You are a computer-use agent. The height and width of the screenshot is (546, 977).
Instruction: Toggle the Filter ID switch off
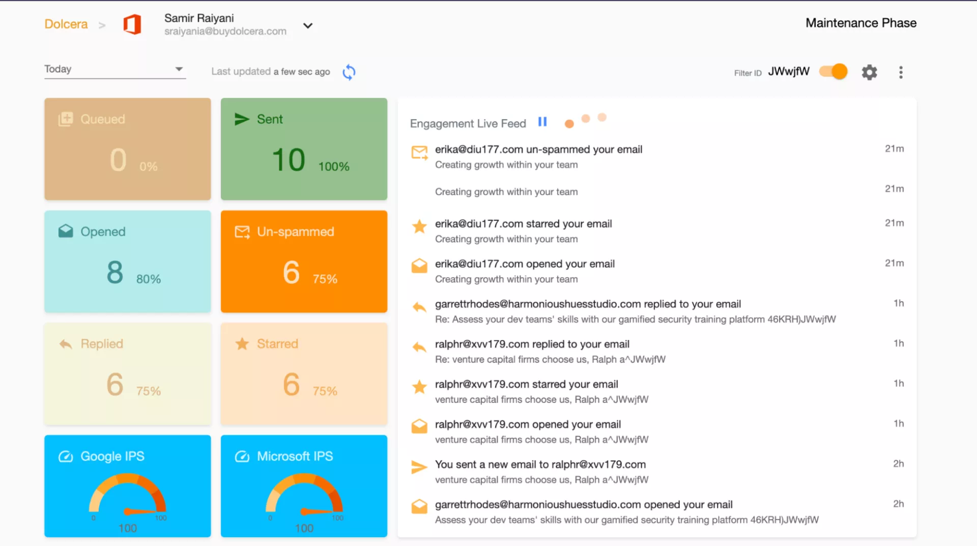click(833, 72)
